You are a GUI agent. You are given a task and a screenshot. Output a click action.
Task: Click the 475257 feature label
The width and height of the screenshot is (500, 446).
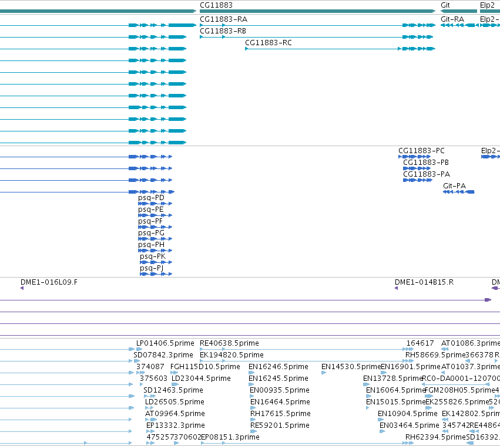coord(160,437)
